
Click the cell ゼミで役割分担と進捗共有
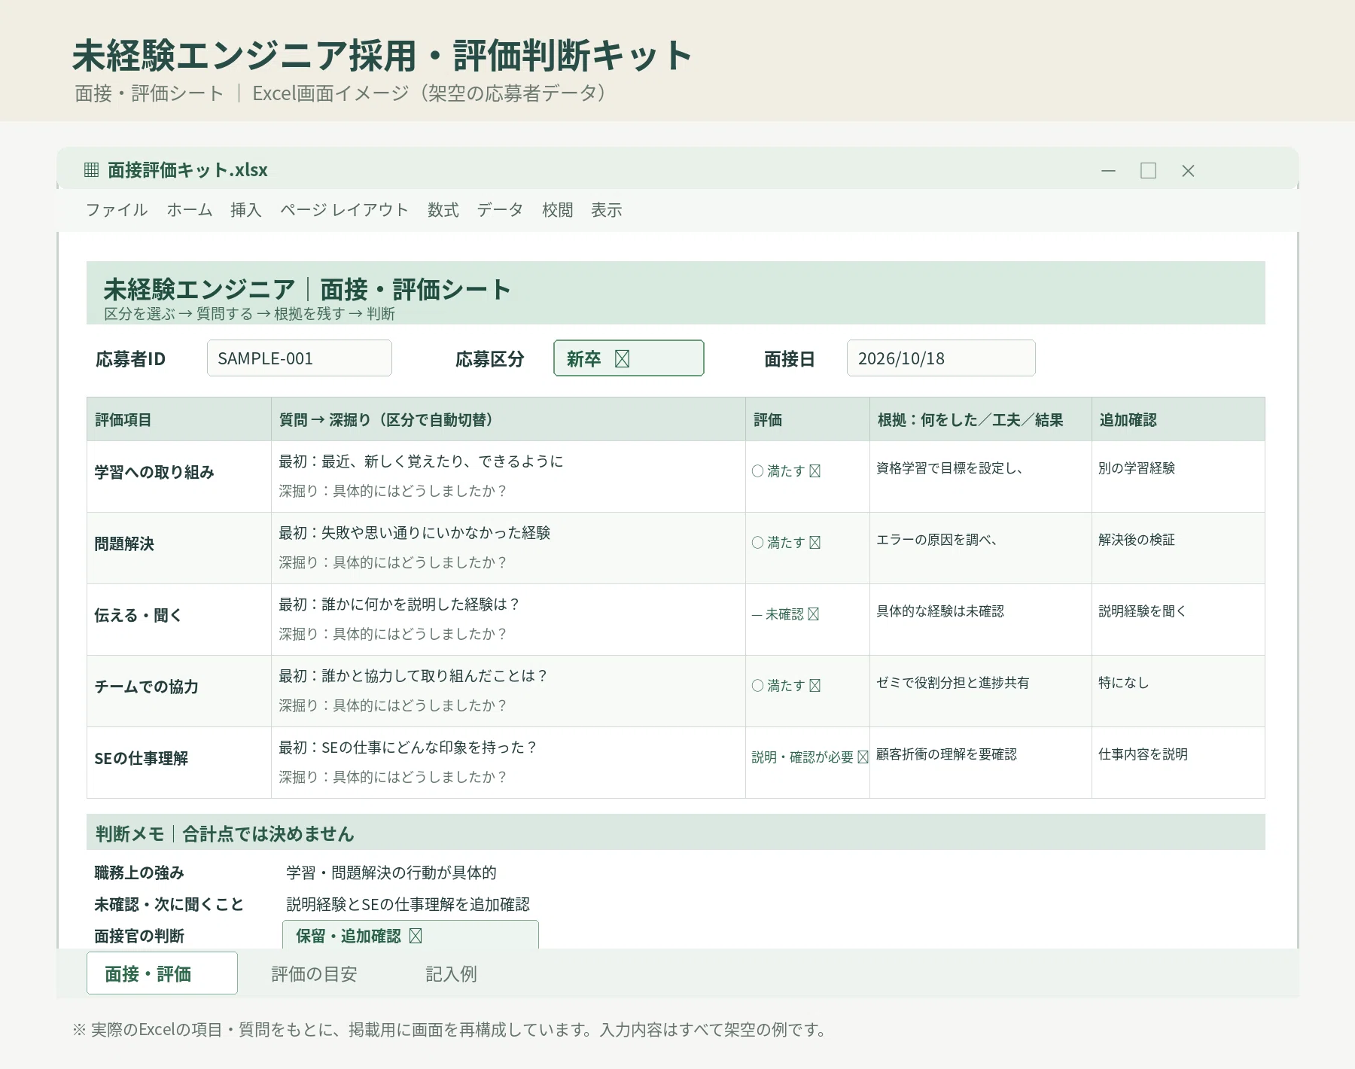(980, 691)
